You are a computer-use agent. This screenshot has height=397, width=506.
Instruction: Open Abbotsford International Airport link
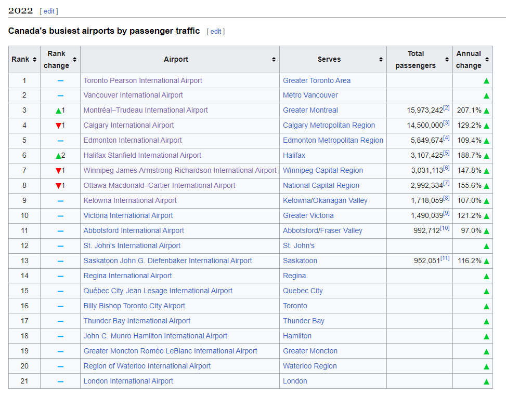click(134, 230)
